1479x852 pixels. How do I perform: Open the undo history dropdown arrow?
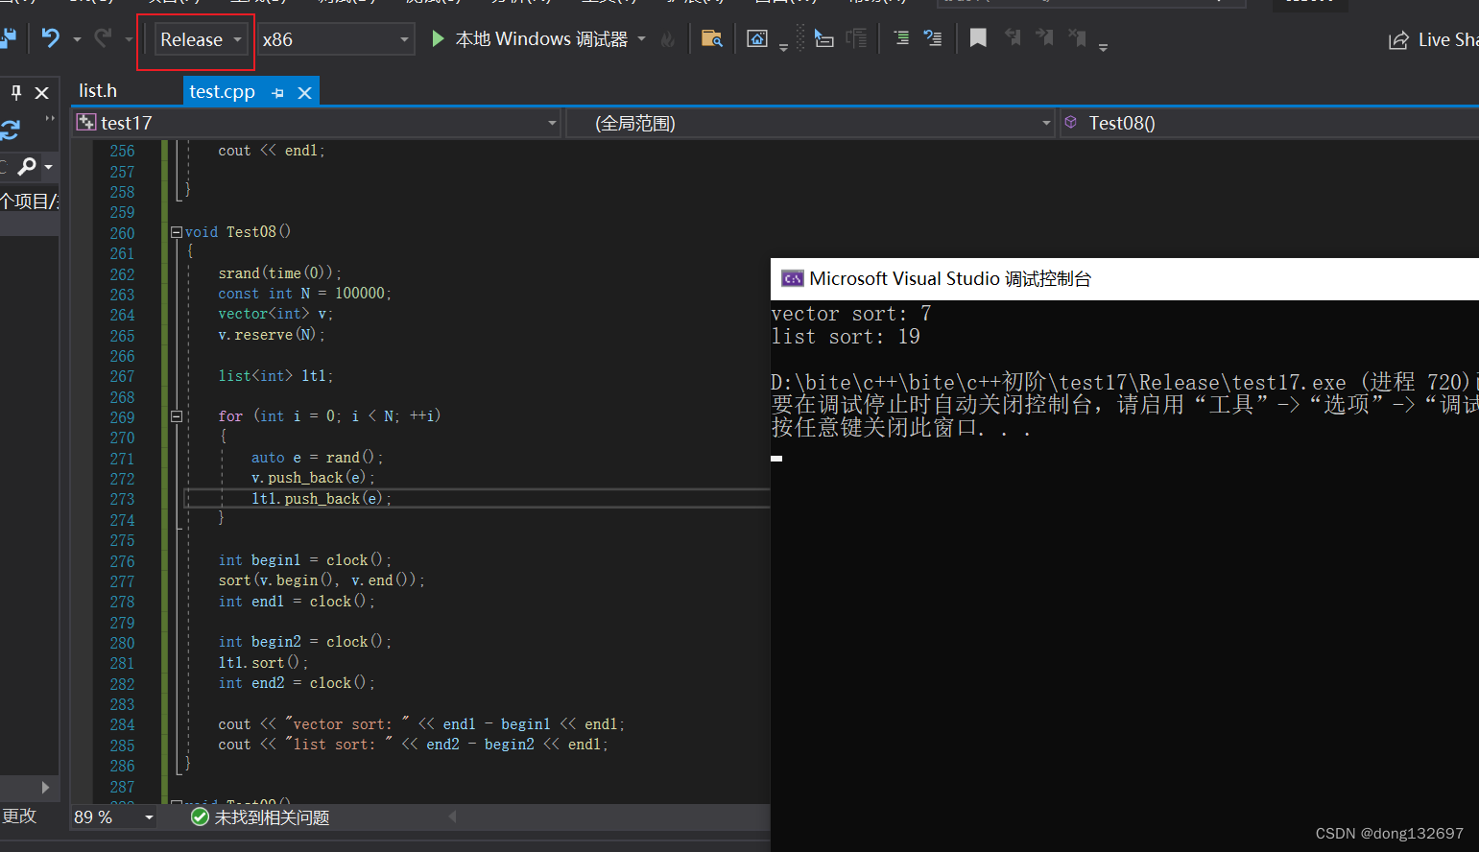pyautogui.click(x=77, y=39)
